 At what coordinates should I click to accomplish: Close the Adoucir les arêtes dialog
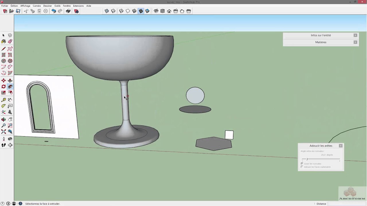pos(341,146)
